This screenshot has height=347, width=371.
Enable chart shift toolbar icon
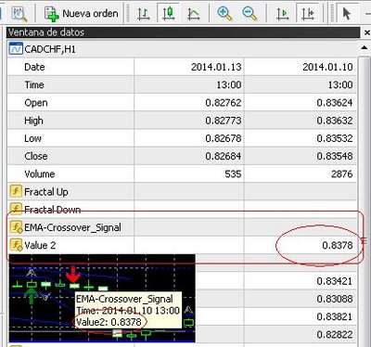coord(307,14)
